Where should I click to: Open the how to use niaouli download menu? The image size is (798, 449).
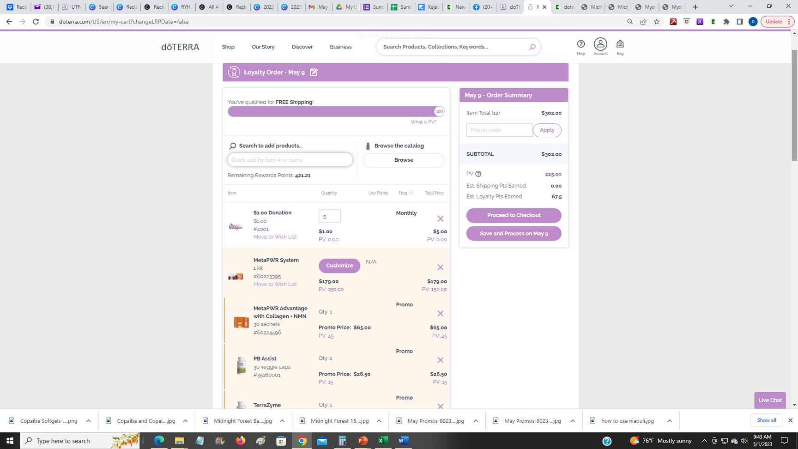(x=669, y=421)
